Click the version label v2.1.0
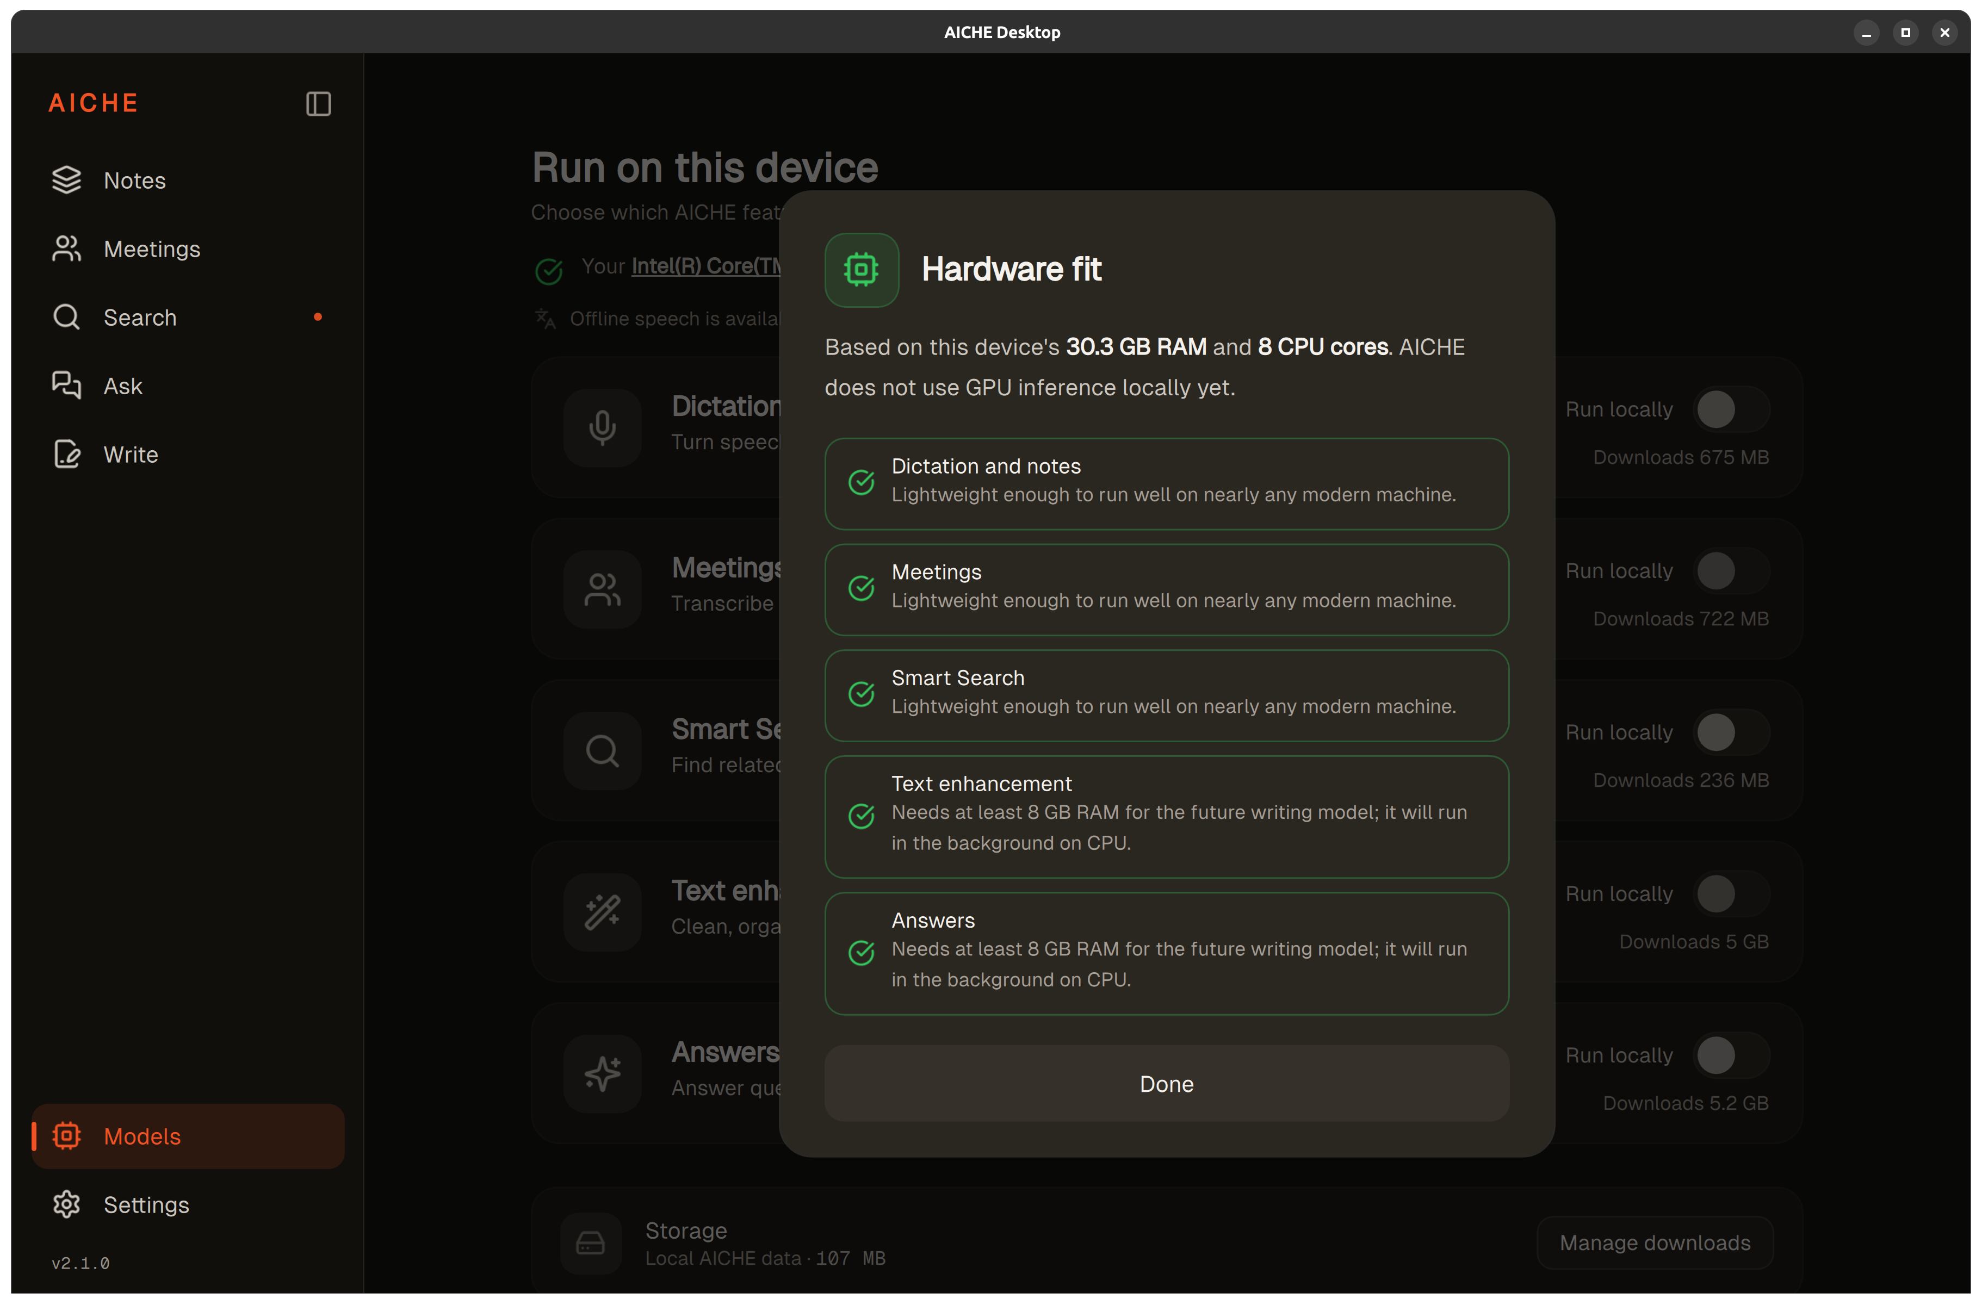 [81, 1263]
